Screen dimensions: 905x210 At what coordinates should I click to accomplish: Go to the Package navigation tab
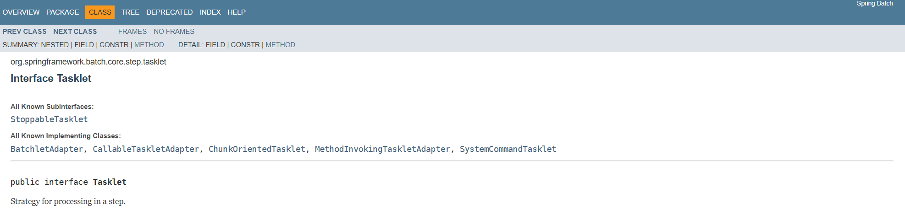(62, 12)
